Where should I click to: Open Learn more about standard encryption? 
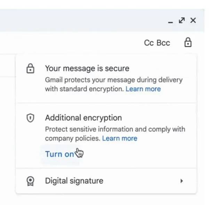143,89
